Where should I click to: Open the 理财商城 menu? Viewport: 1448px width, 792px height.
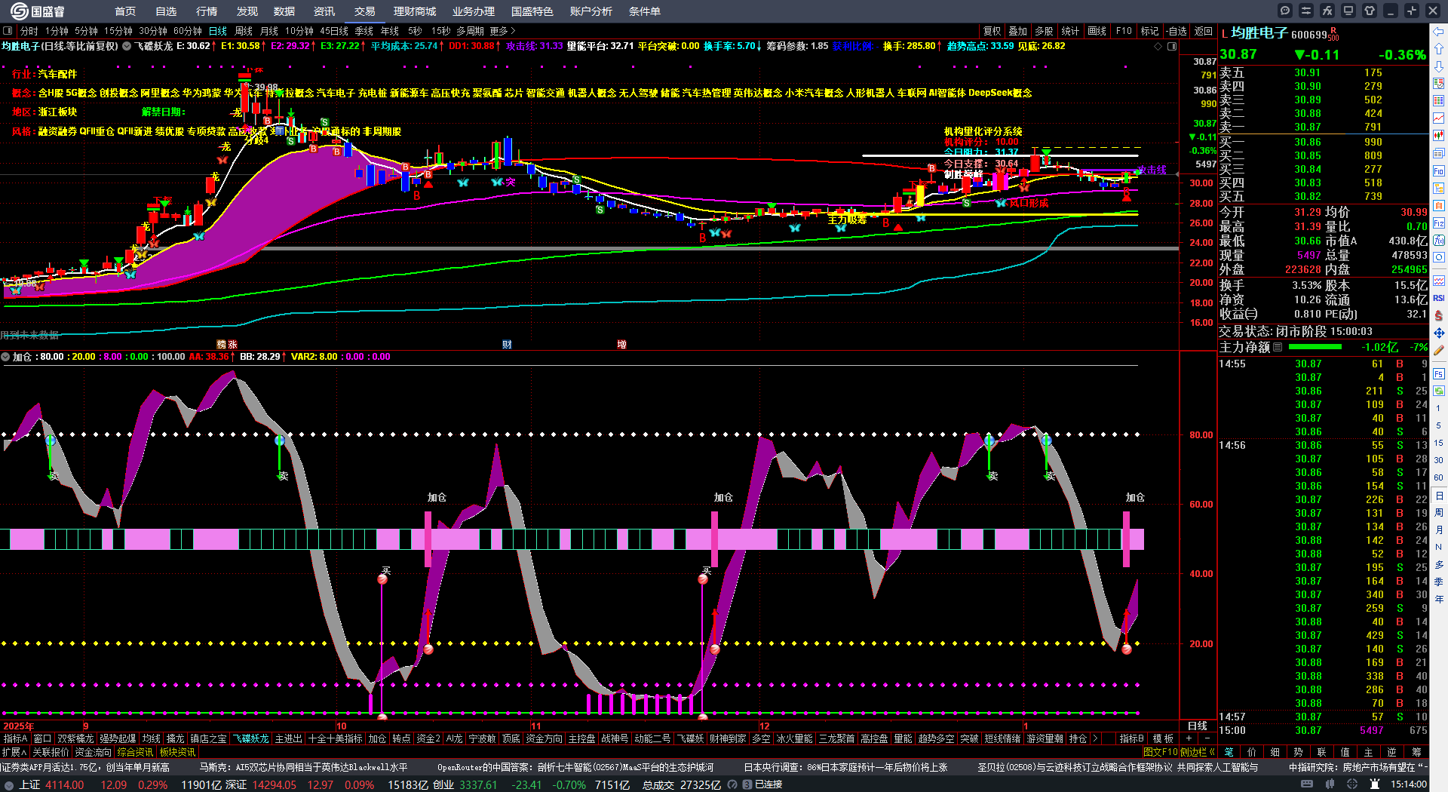tap(415, 11)
